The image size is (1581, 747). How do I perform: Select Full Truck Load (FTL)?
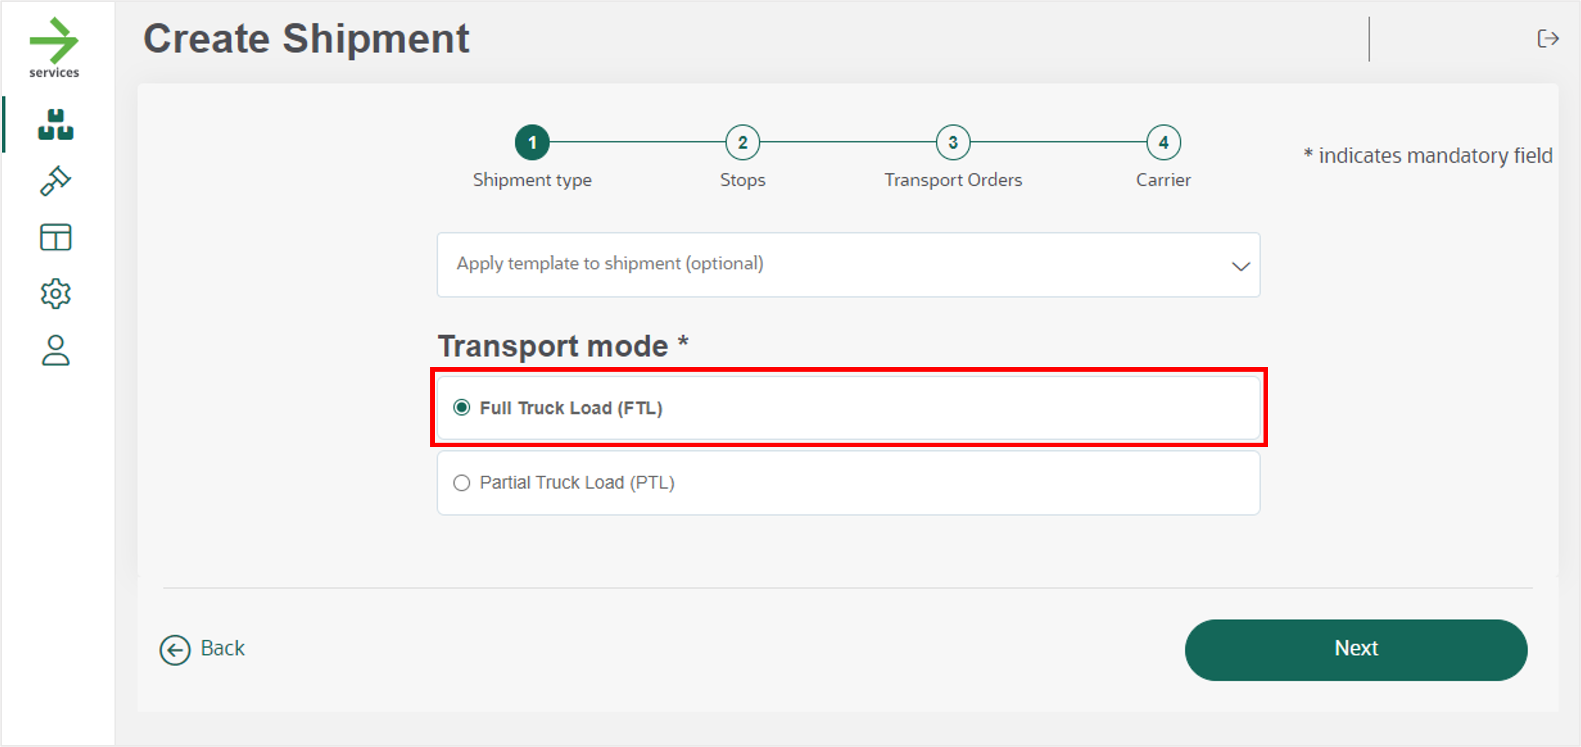[461, 407]
